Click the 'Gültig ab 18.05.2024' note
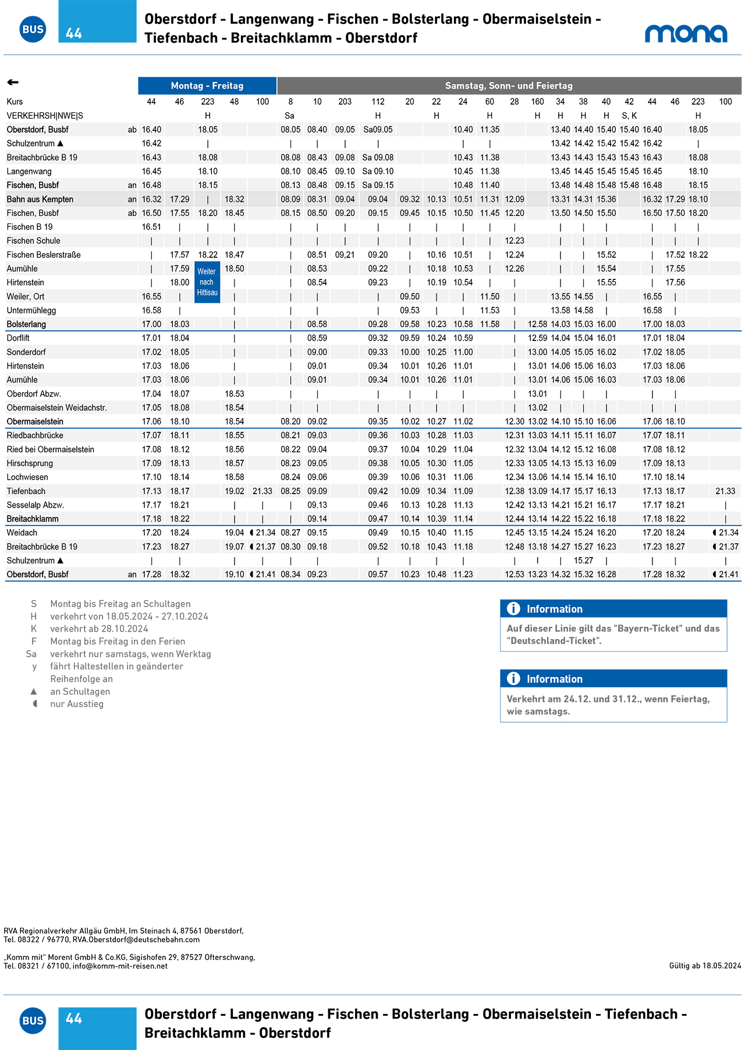The height and width of the screenshot is (1050, 745). pyautogui.click(x=705, y=966)
